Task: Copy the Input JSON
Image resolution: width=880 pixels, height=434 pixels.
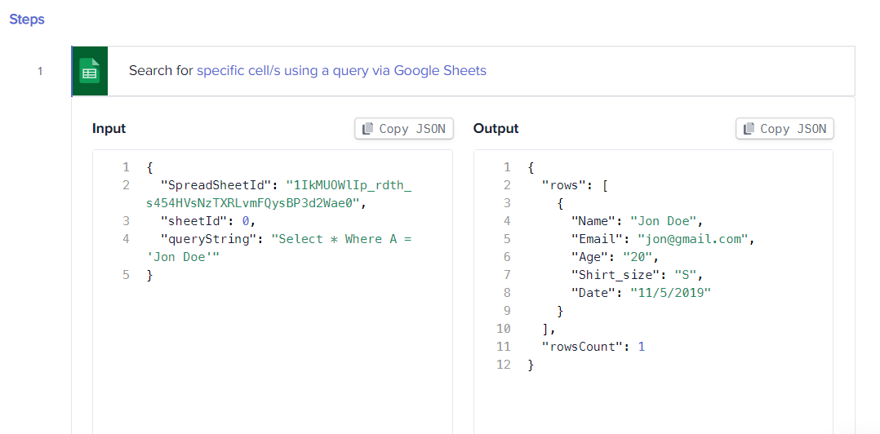Action: tap(404, 128)
